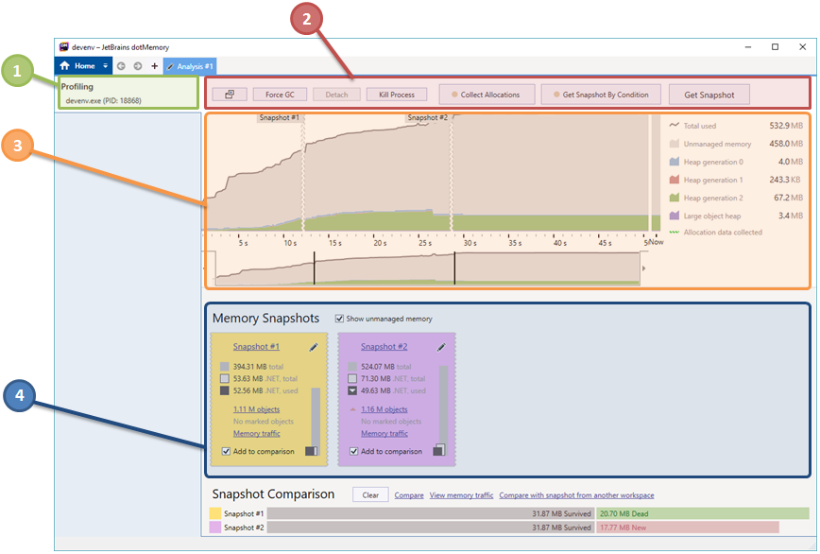
Task: Select the Snapshot #2 marker on timeline
Action: pyautogui.click(x=428, y=118)
